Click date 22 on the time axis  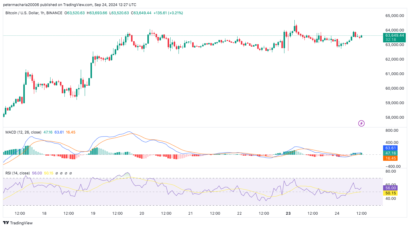coord(239,213)
